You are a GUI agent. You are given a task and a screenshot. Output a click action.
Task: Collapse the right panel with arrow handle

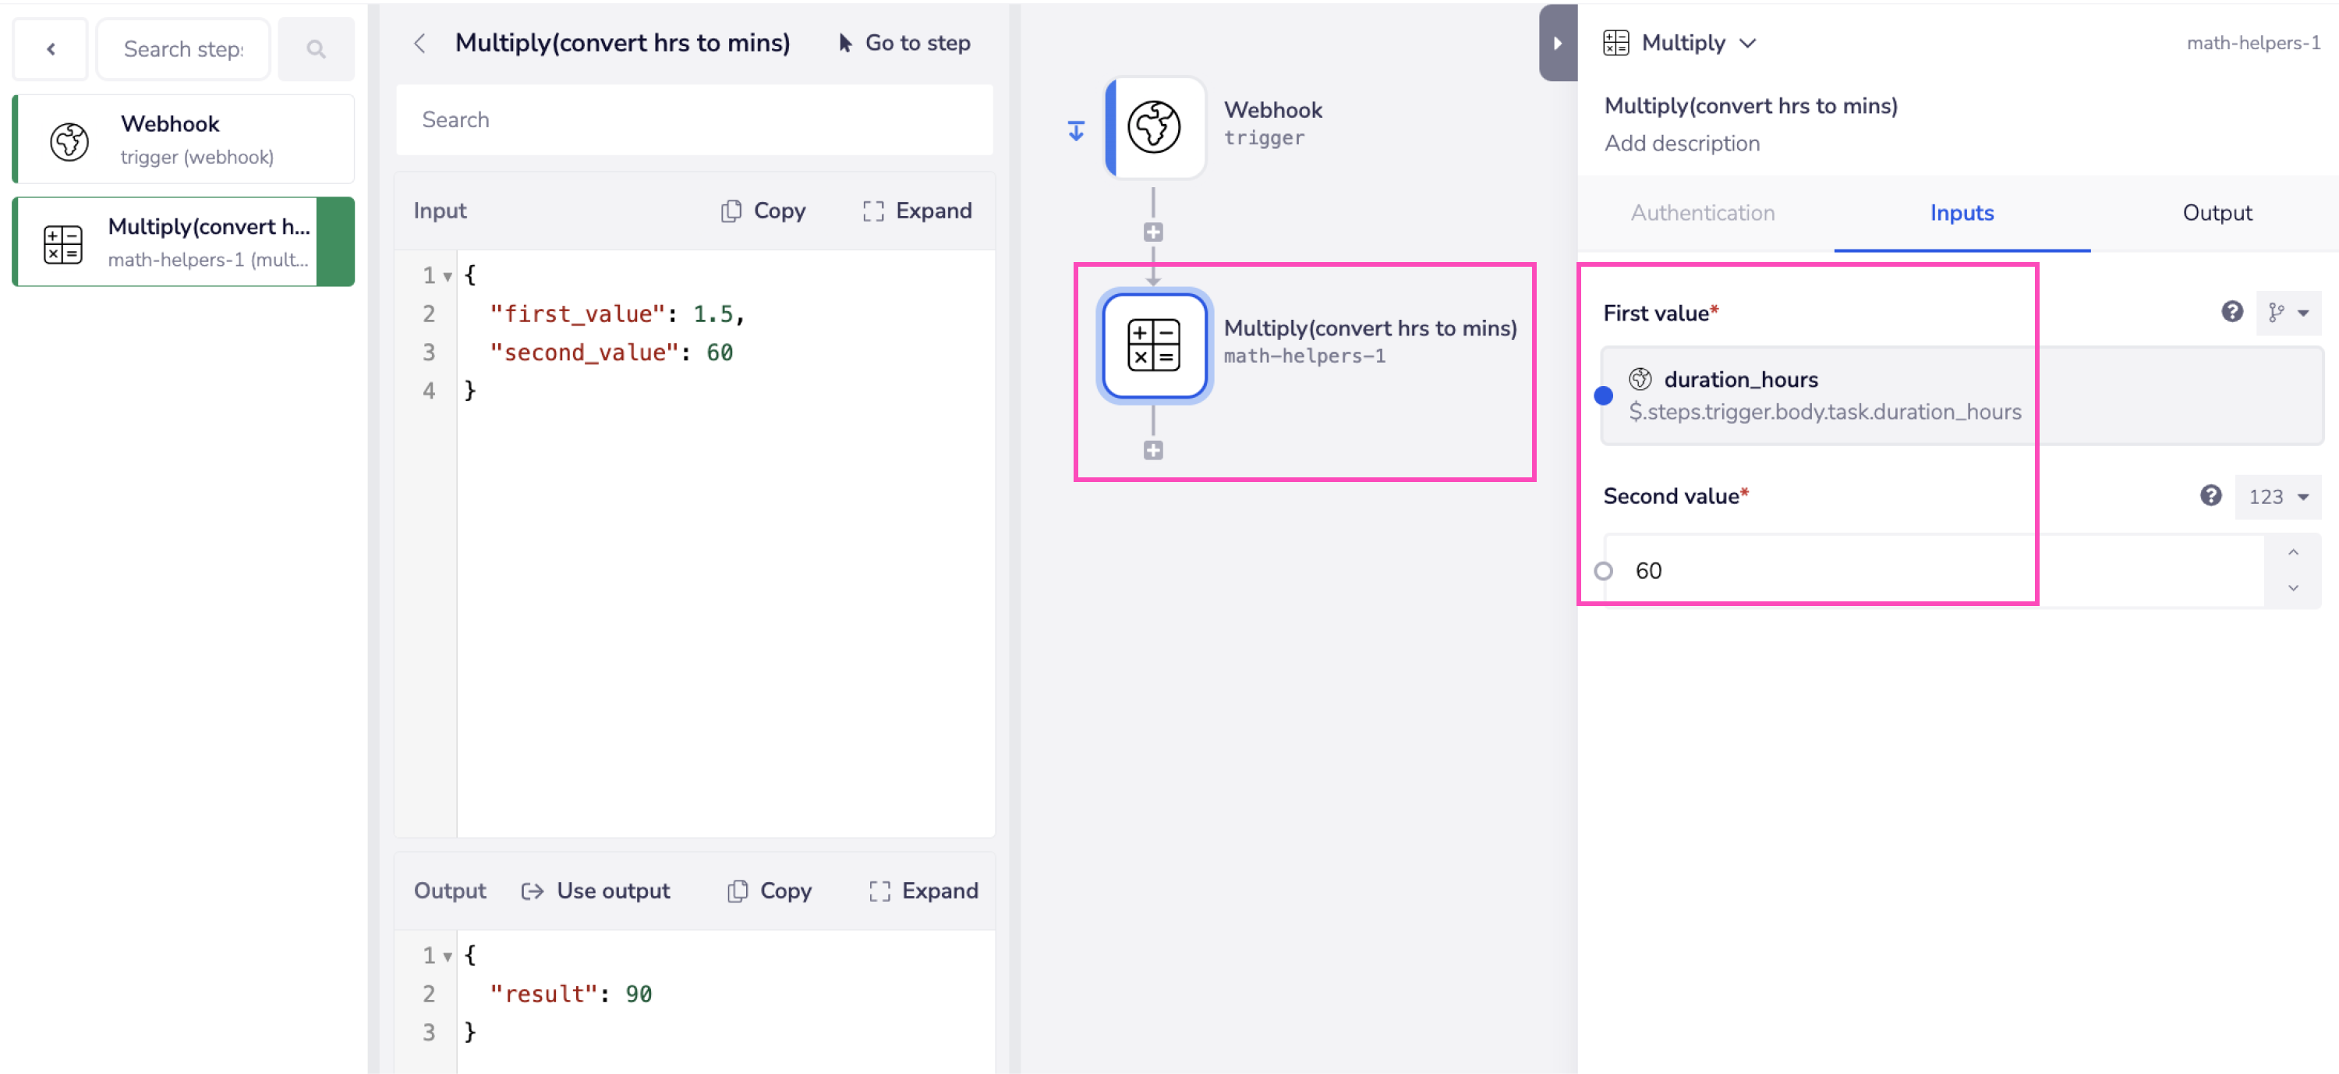[x=1557, y=43]
